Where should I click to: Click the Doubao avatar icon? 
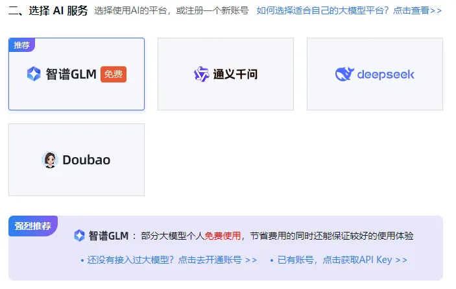tap(50, 160)
